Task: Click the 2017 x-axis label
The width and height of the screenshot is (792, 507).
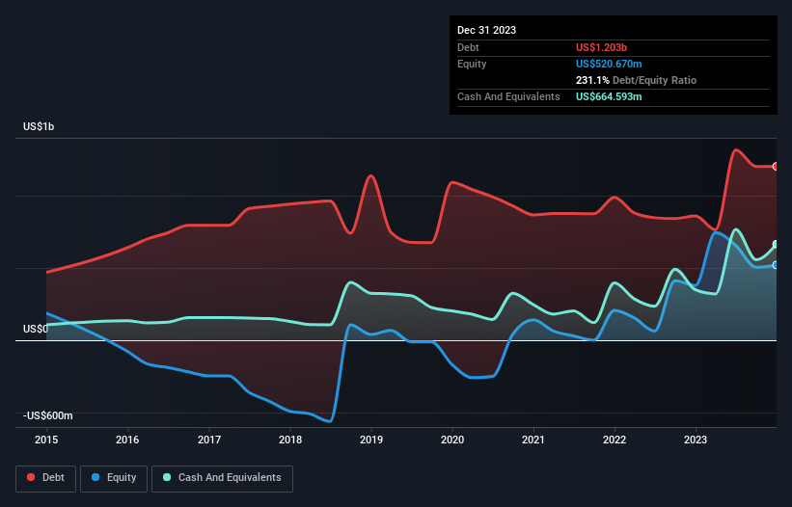Action: [209, 440]
